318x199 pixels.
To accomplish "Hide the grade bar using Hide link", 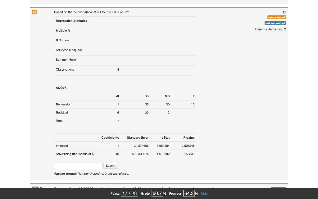I will pos(204,193).
